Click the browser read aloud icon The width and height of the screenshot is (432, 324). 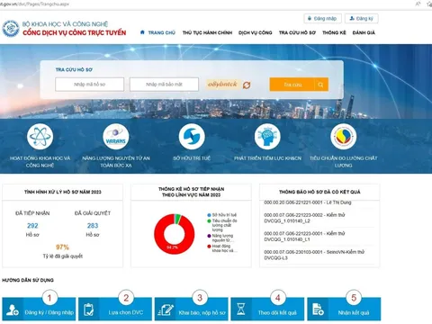[418, 4]
